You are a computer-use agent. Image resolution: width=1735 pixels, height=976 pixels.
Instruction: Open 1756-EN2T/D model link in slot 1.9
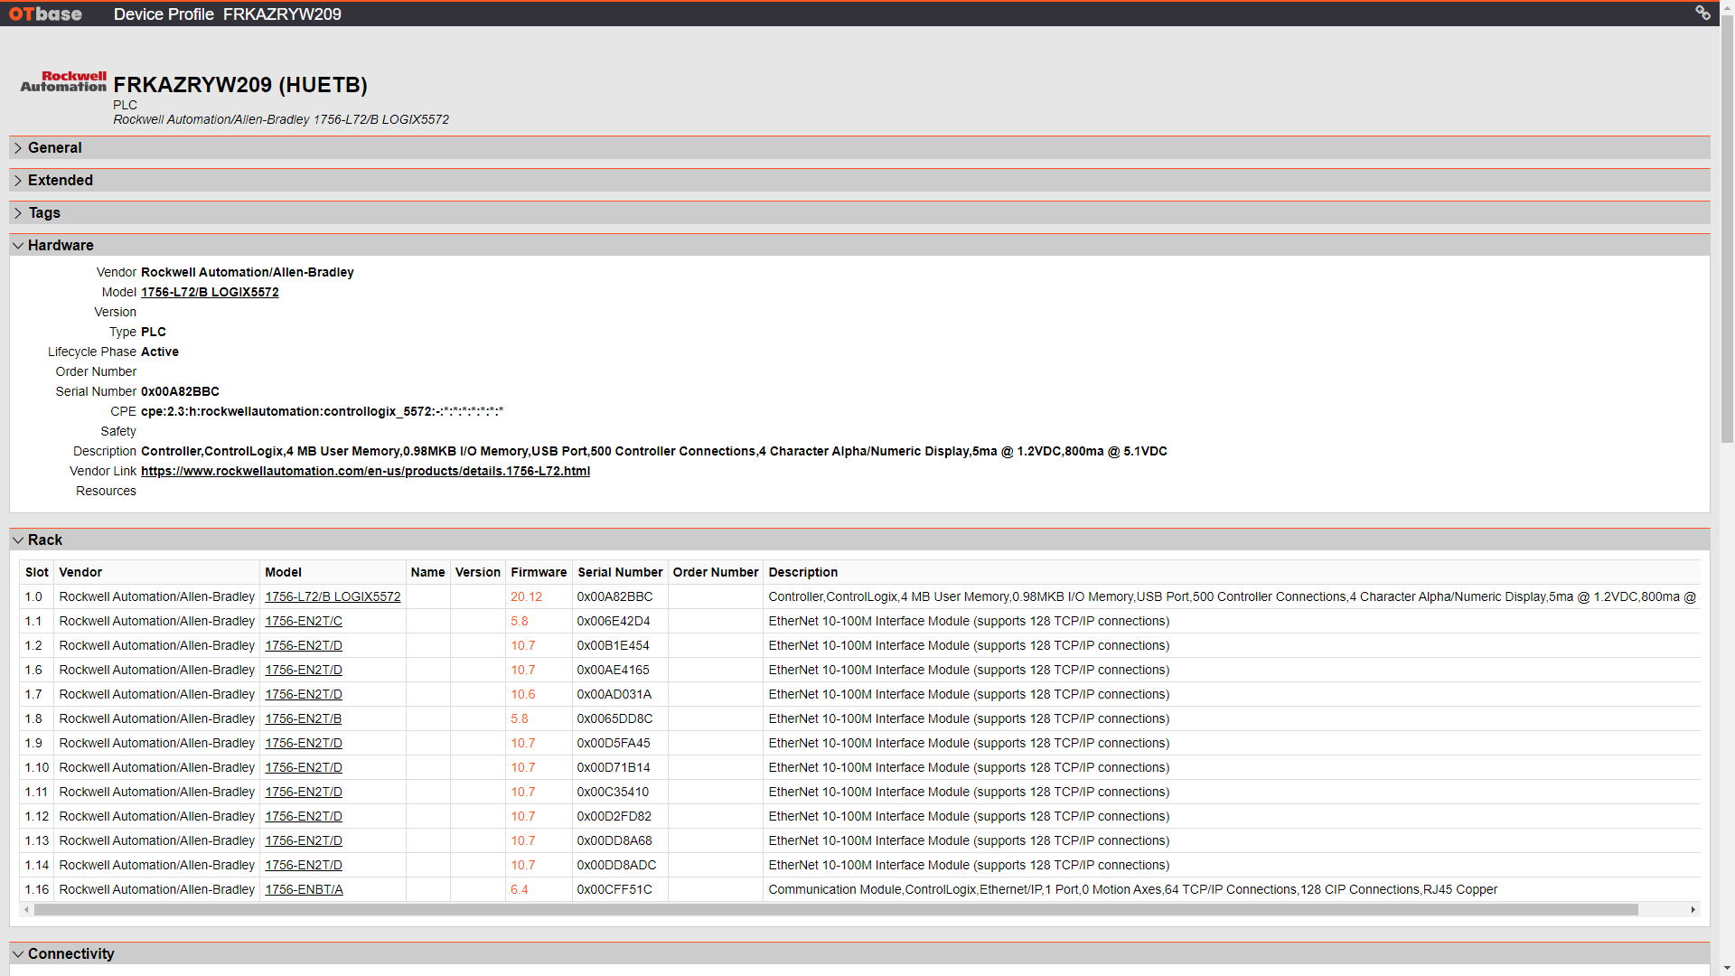coord(304,743)
